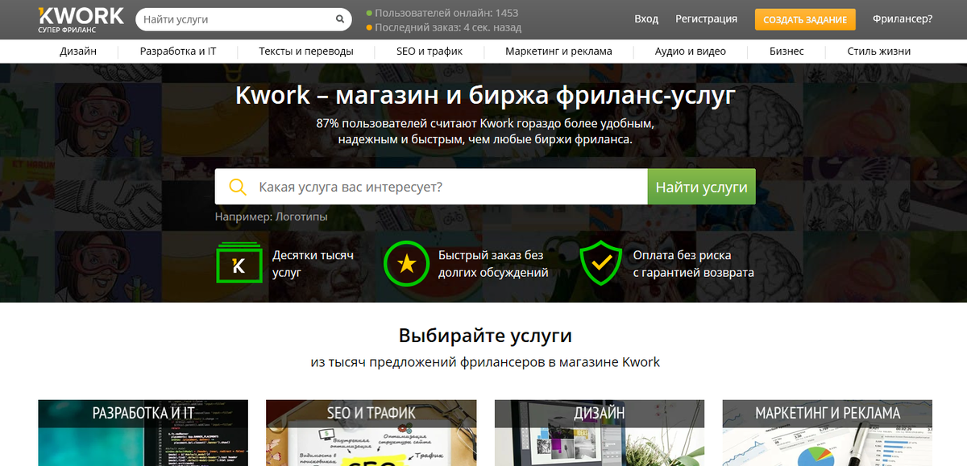Open the Разработка и IT category card
967x466 pixels.
[143, 432]
